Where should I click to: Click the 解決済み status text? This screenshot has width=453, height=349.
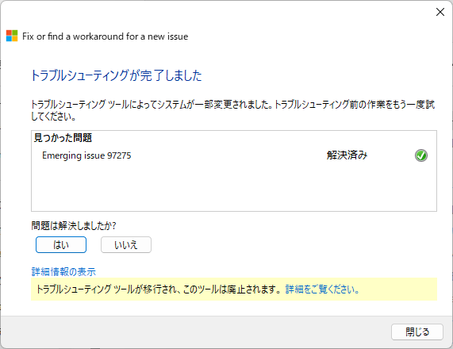pos(347,155)
